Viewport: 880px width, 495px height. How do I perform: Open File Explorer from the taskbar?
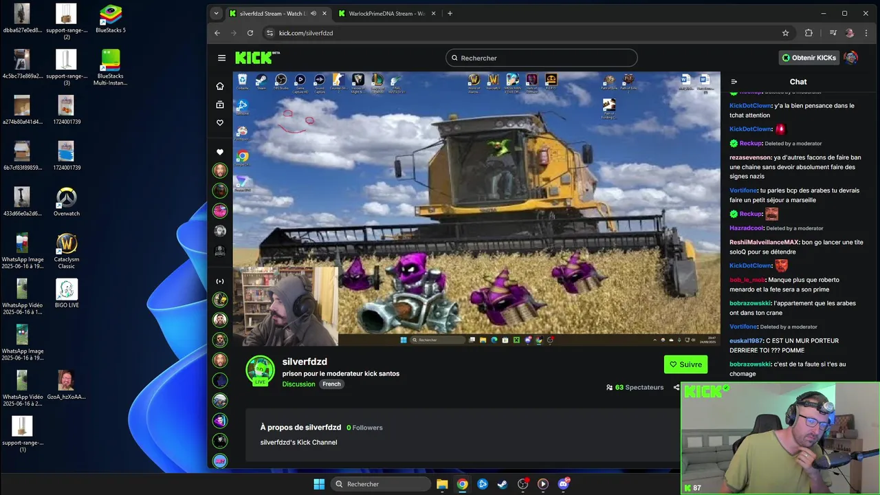tap(442, 484)
